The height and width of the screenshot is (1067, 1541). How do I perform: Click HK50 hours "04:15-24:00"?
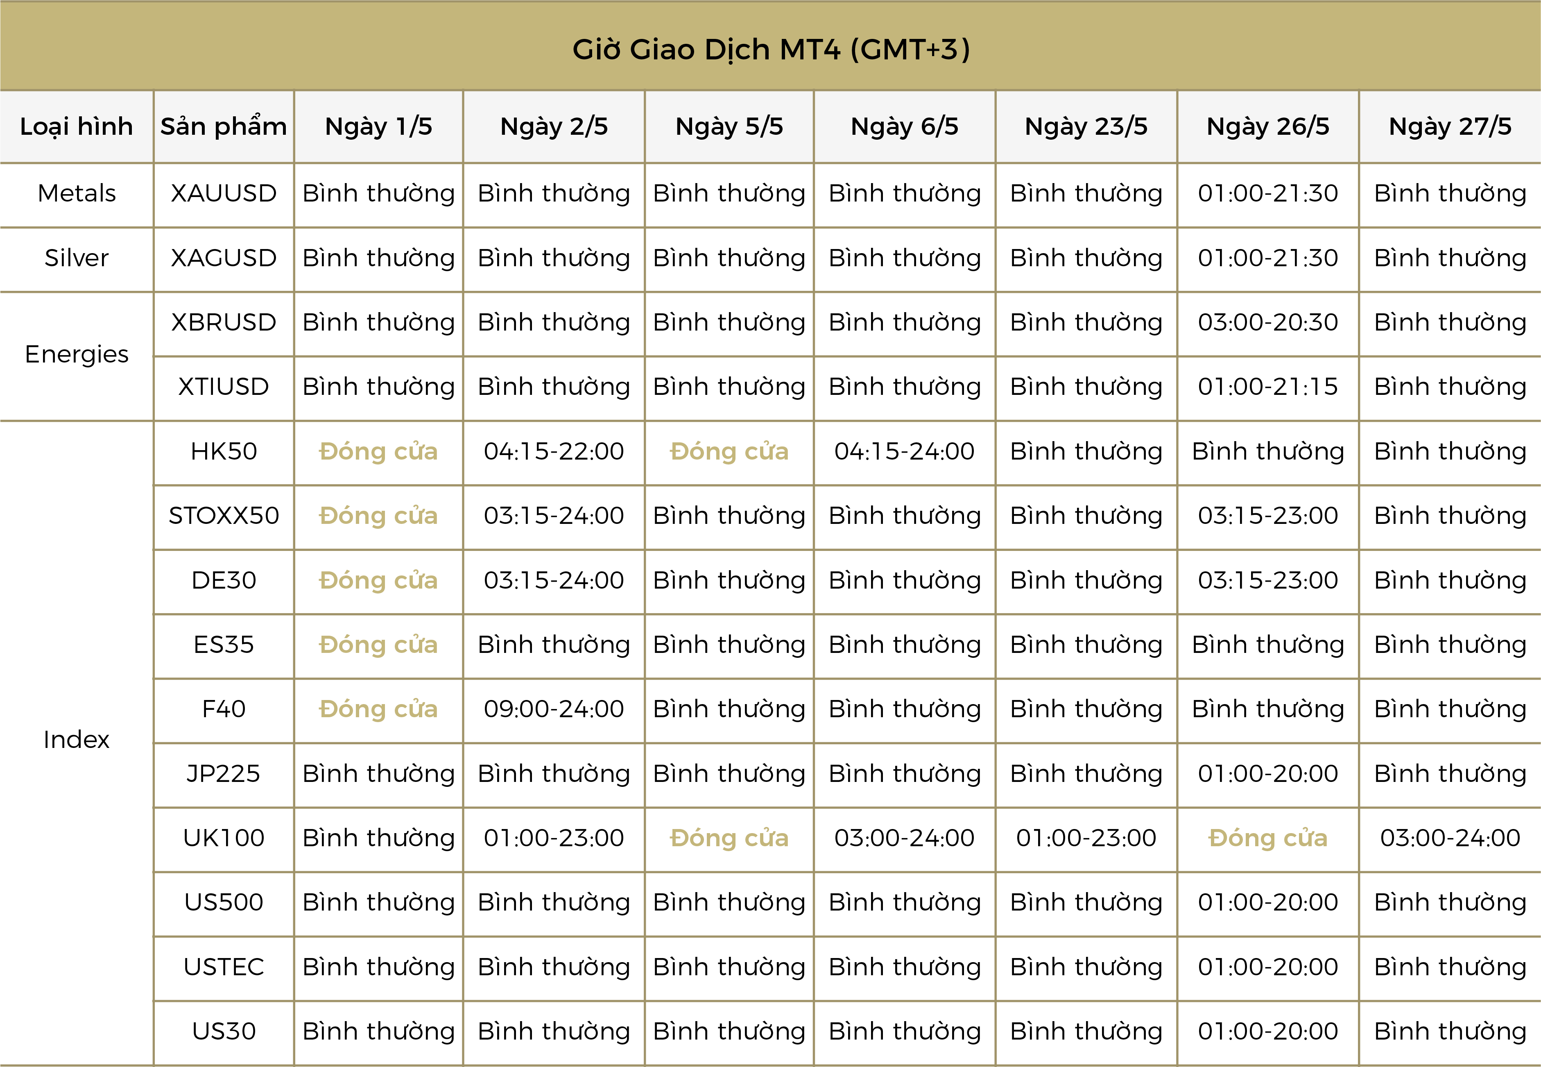point(905,451)
